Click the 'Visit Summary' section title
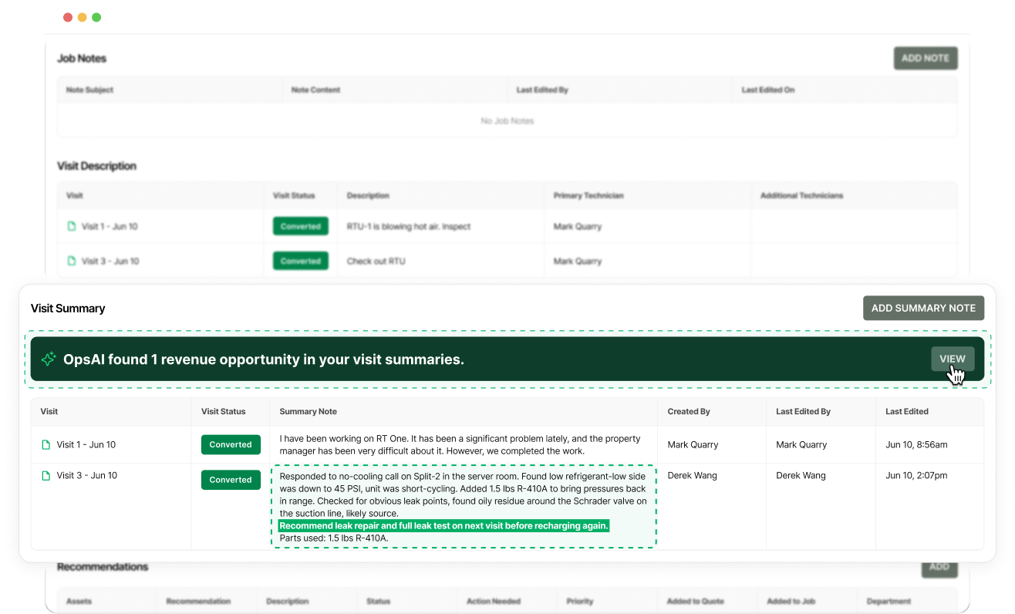Screen dimensions: 1015x614 [x=68, y=309]
